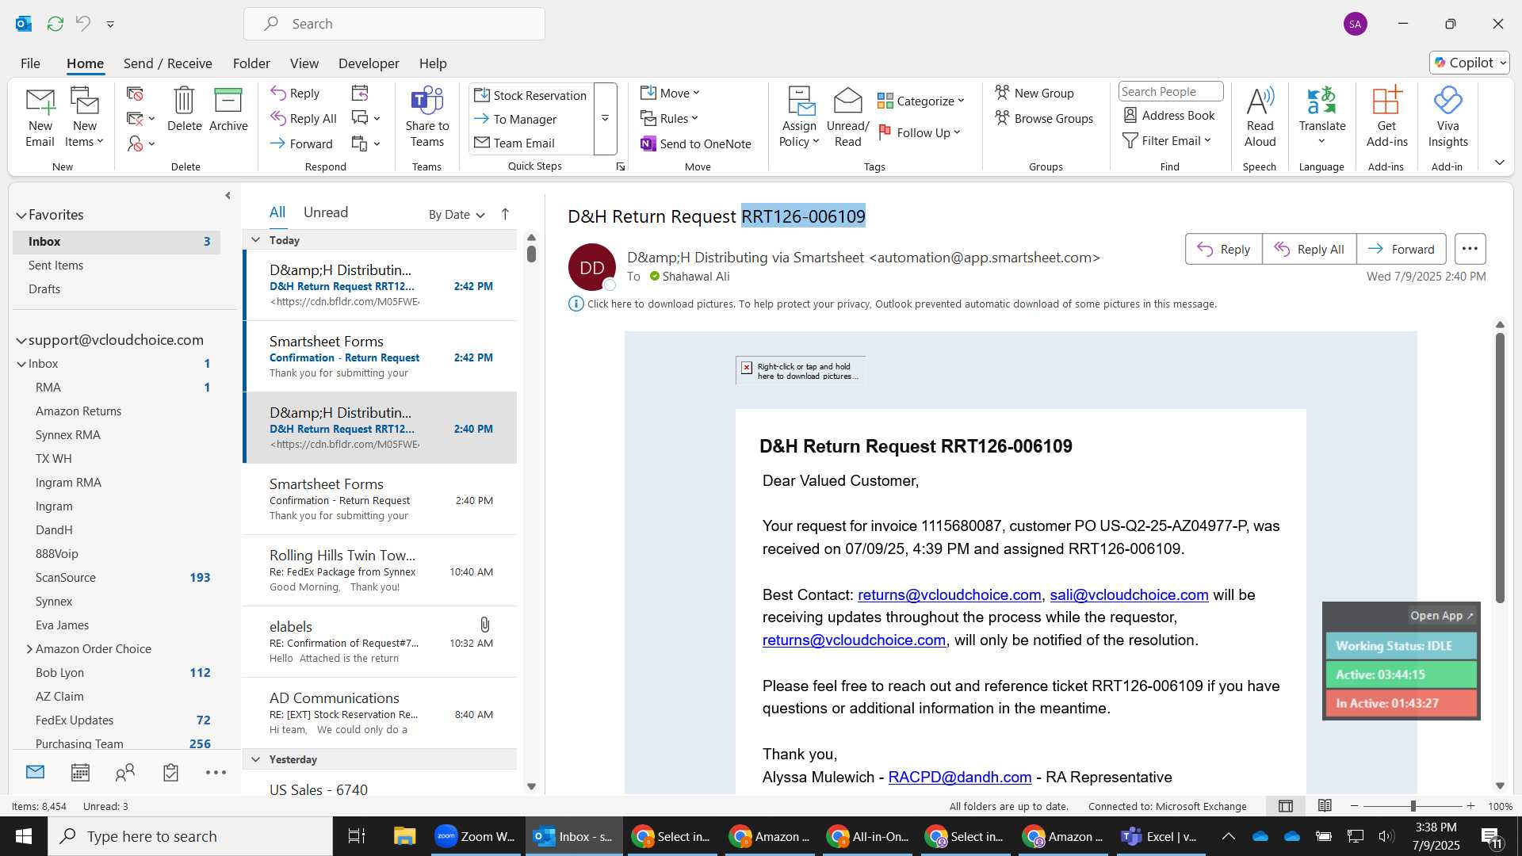This screenshot has height=856, width=1522.
Task: Open the Filter Email dropdown
Action: tap(1167, 140)
